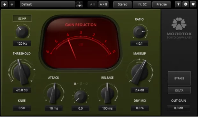Click the Tokyo Dawn Labs text

click(x=179, y=38)
